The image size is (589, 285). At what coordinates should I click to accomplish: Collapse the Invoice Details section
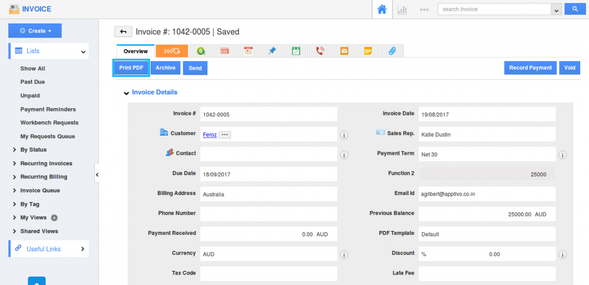tap(126, 92)
